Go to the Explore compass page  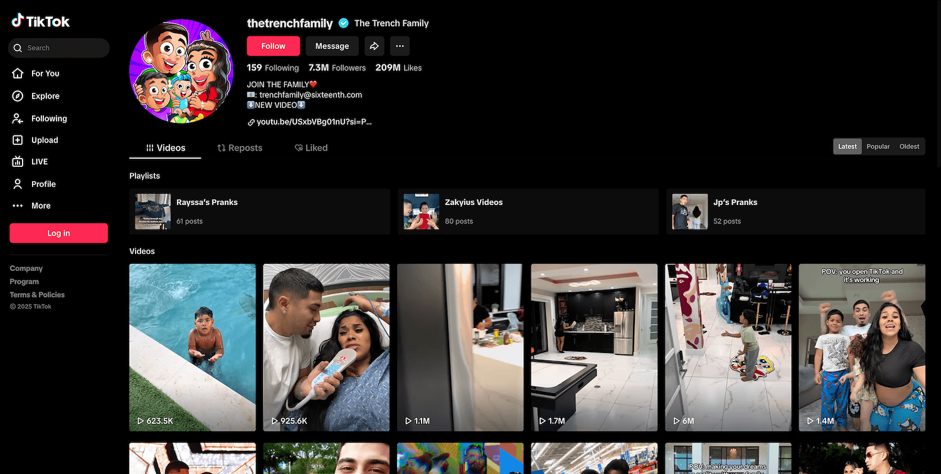pyautogui.click(x=45, y=96)
